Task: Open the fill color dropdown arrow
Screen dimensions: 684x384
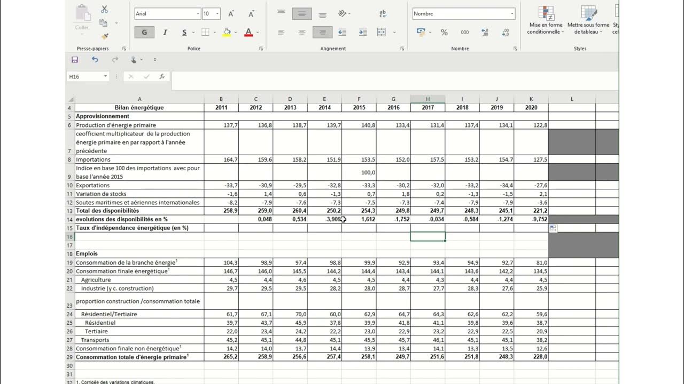Action: coord(236,33)
